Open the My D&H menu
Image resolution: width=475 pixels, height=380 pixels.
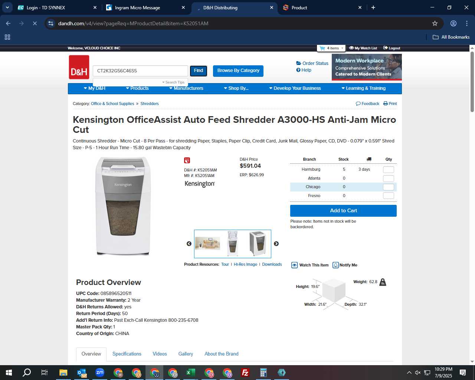pos(95,88)
